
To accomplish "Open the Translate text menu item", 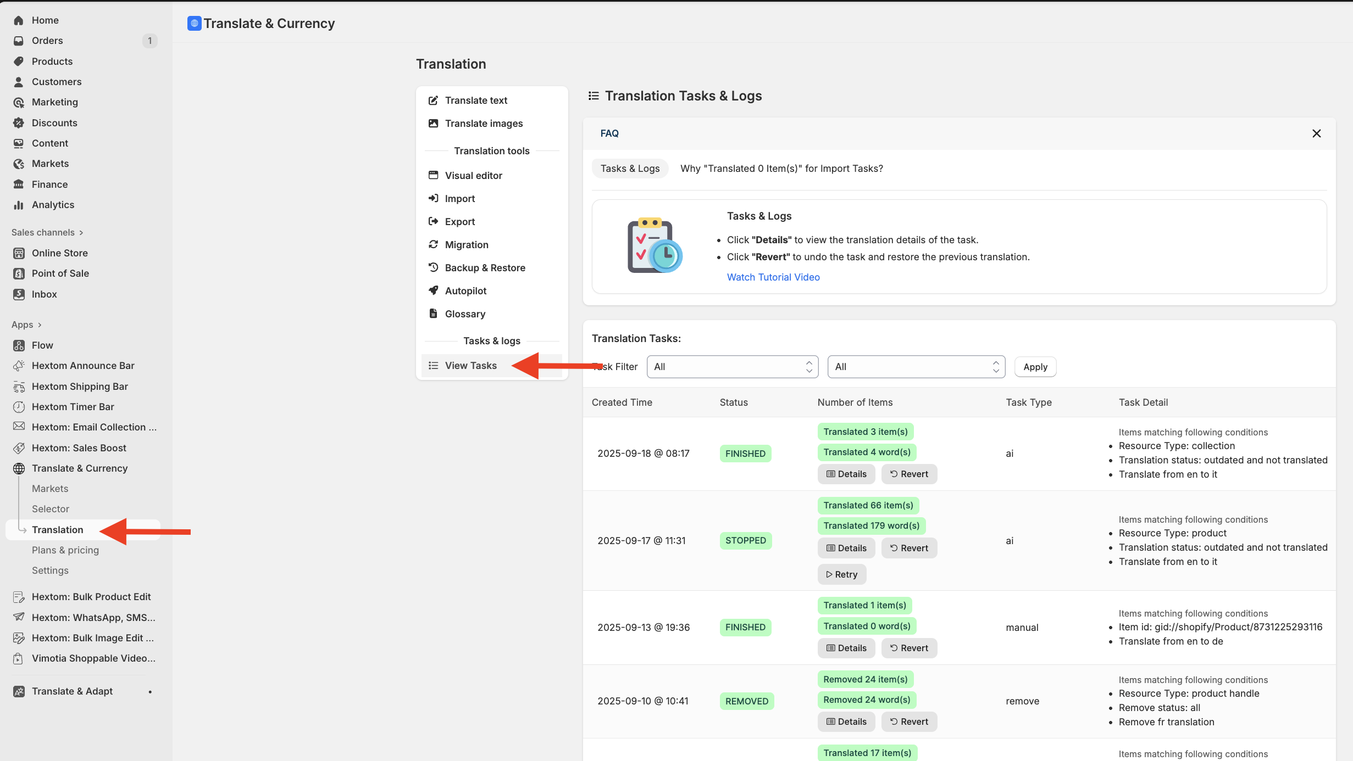I will point(476,100).
